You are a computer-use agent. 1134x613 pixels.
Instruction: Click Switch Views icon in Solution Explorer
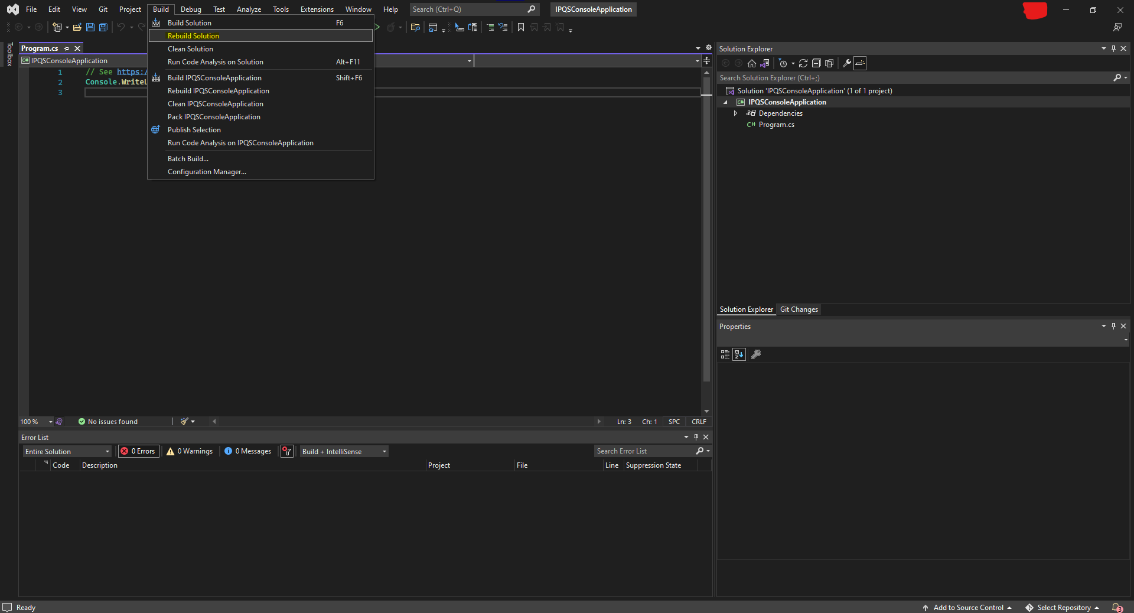pyautogui.click(x=765, y=63)
